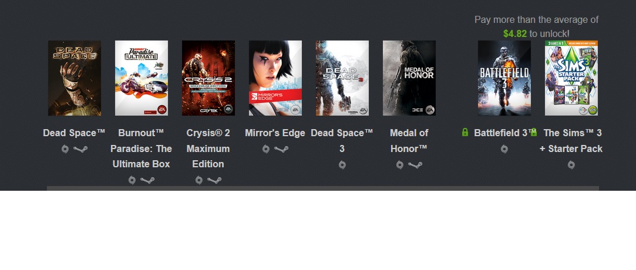Click the Origin icon under Crysis 2 Maximum Edition
The image size is (636, 270).
tap(198, 180)
